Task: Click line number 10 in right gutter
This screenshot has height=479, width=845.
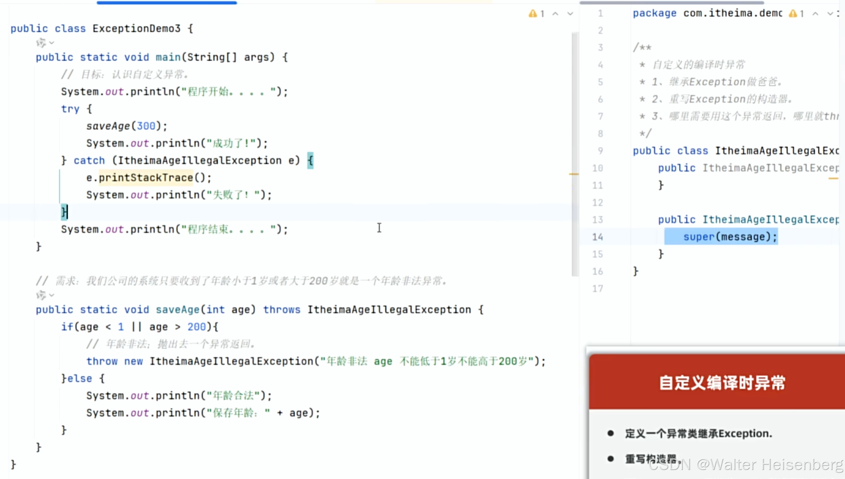Action: 597,168
